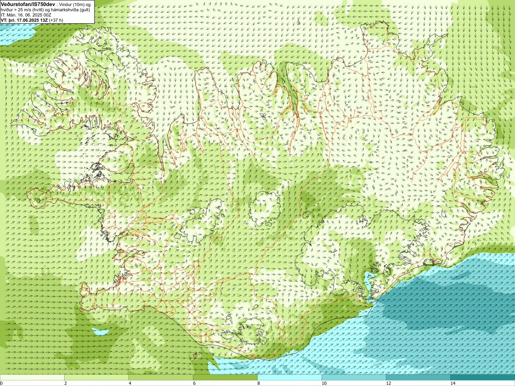The image size is (515, 386).
Task: Click the "10" legend scale label
Action: [x=324, y=383]
